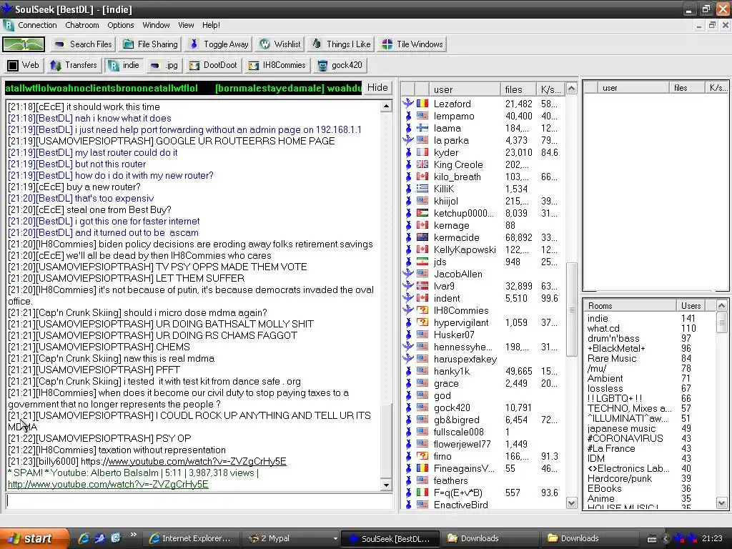The width and height of the screenshot is (732, 549).
Task: Click Tile Windows button
Action: [x=412, y=44]
